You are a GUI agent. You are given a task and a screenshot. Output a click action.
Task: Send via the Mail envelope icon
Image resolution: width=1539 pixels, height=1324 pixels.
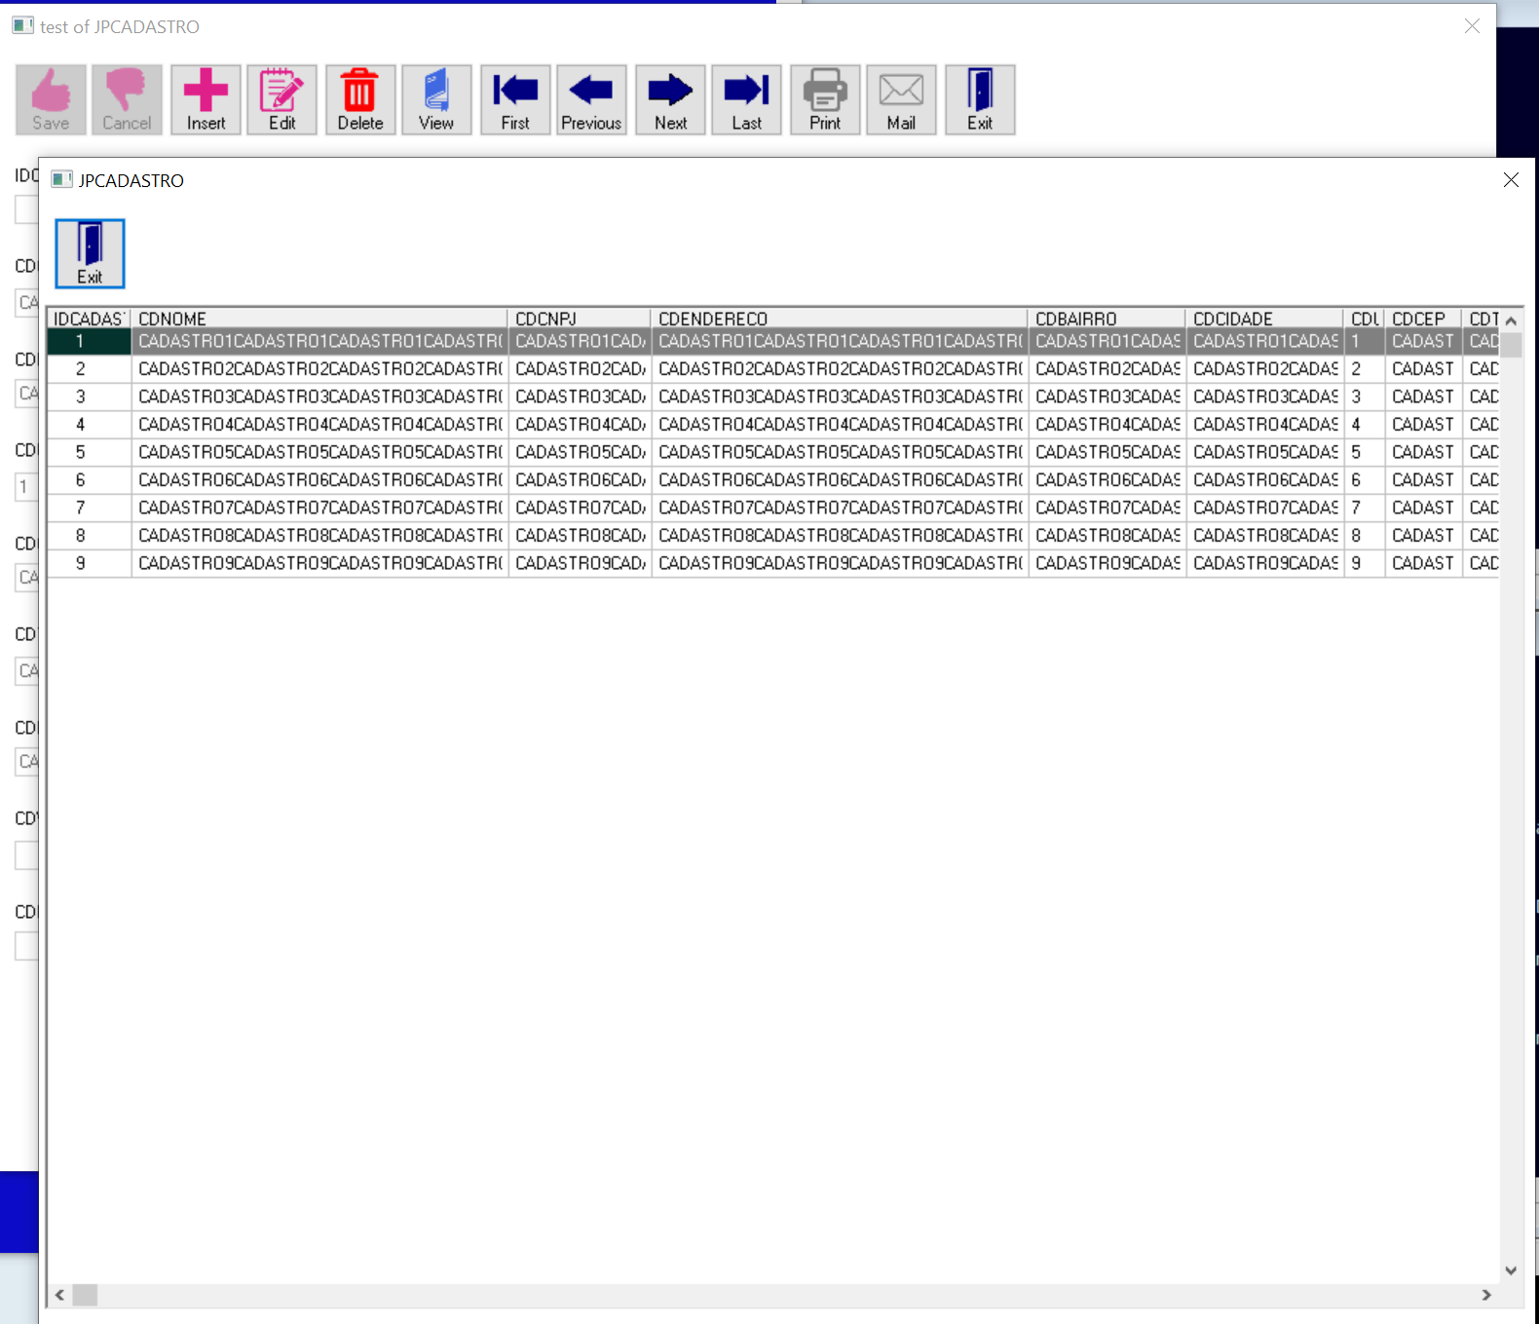901,99
